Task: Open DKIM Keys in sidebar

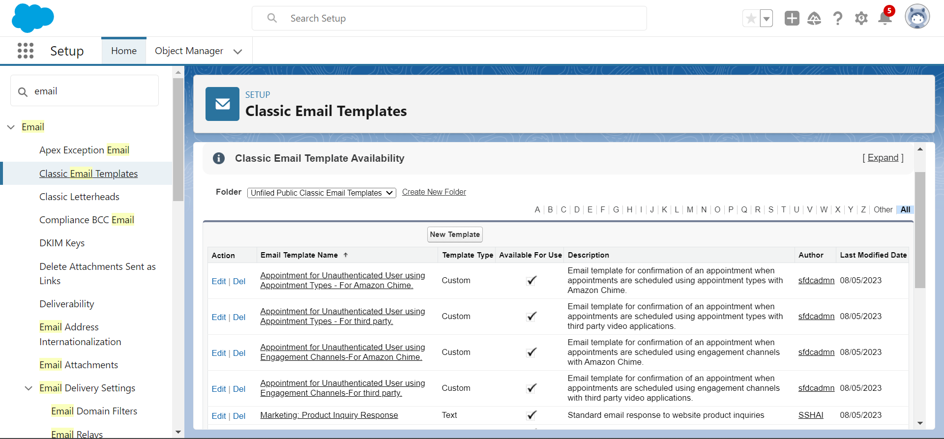Action: click(x=62, y=243)
